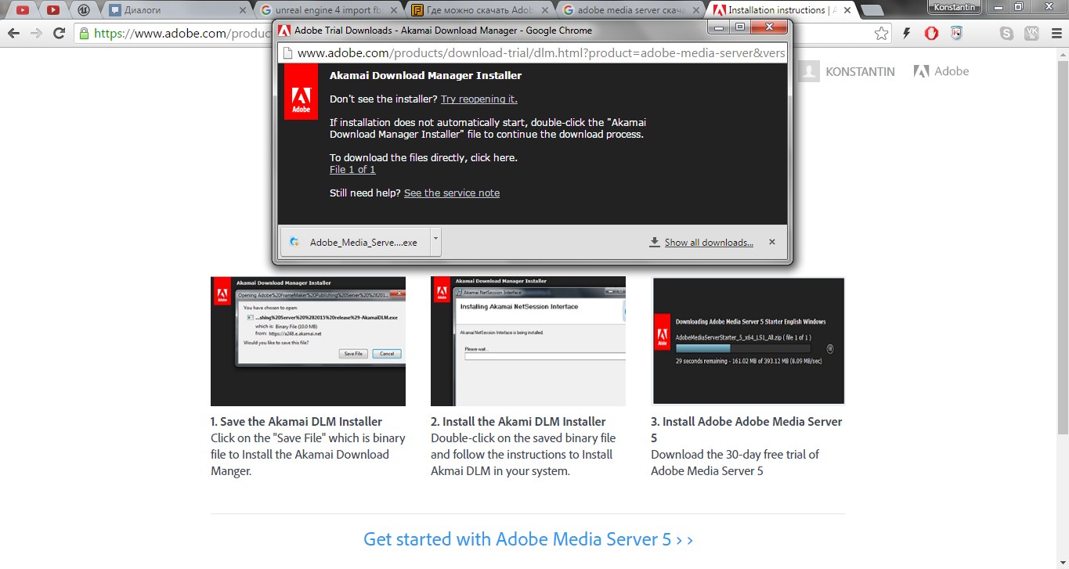Close the unreal engine 4 import tab
This screenshot has width=1069, height=569.
tap(394, 11)
